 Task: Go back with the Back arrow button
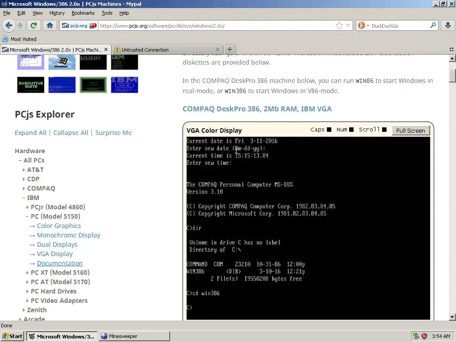tap(9, 25)
